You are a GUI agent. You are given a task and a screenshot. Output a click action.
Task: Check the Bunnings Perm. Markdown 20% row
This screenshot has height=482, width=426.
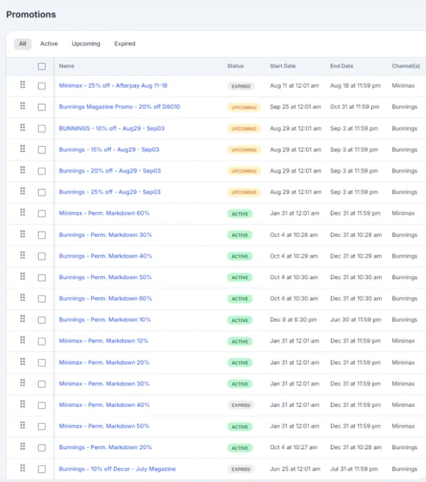(42, 448)
